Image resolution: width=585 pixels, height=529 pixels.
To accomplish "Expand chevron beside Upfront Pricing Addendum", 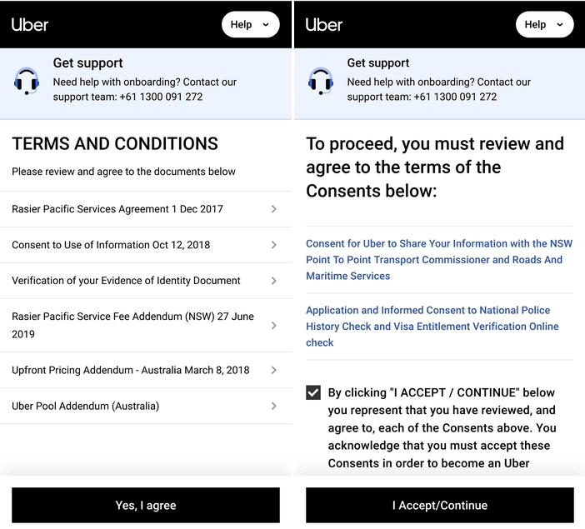I will click(274, 370).
